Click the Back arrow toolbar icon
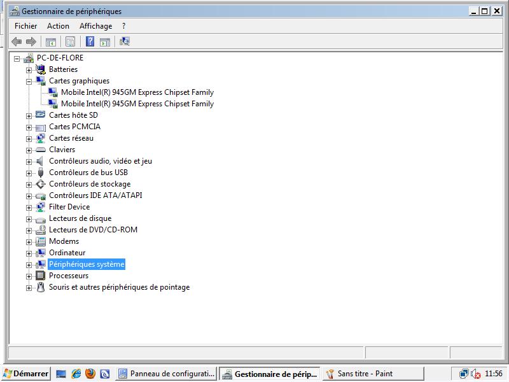This screenshot has width=509, height=382. click(17, 41)
